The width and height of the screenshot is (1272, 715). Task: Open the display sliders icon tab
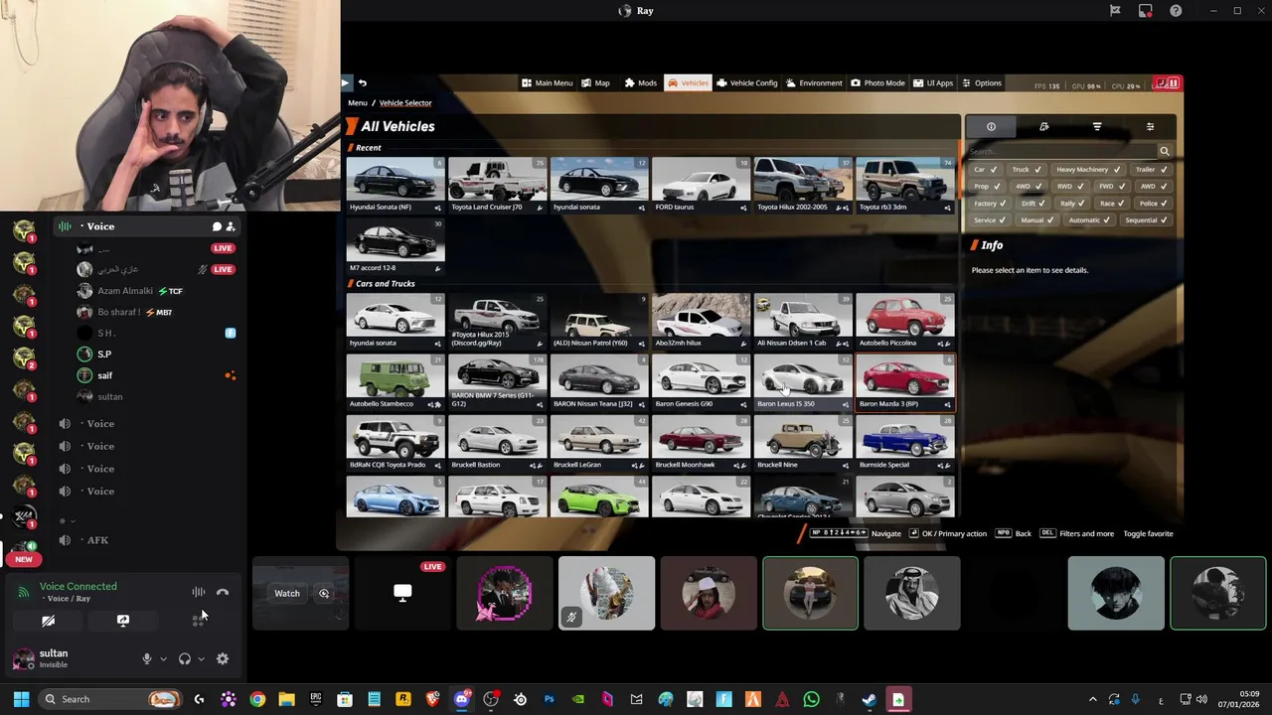1150,127
